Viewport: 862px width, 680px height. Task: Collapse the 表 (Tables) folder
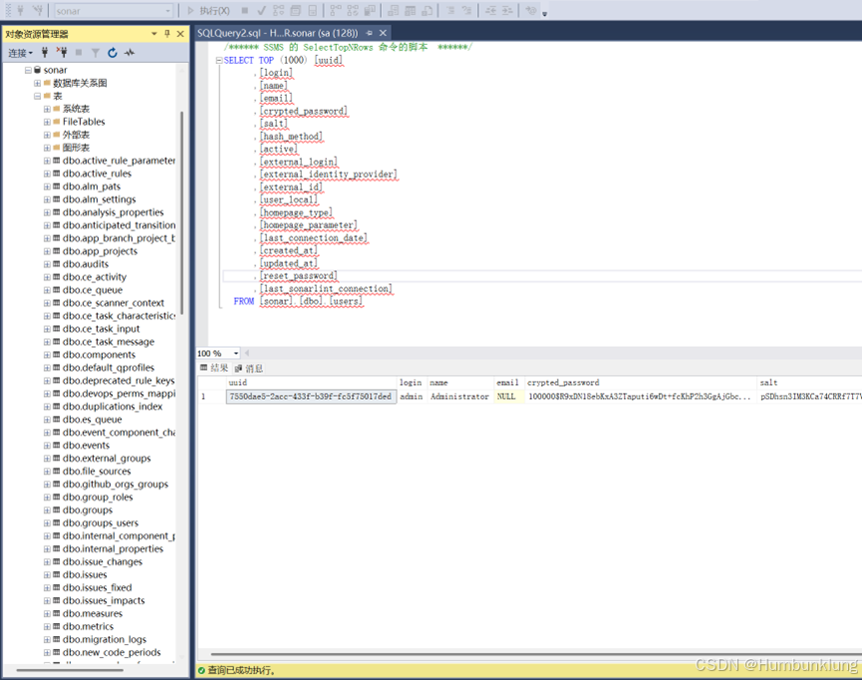tap(38, 96)
